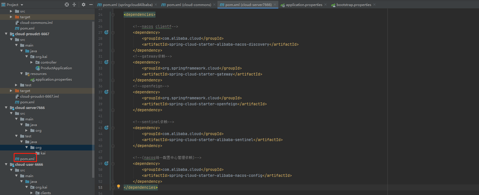Close the pom.xml (cloud-server7666) tab
The height and width of the screenshot is (195, 479).
click(x=275, y=5)
